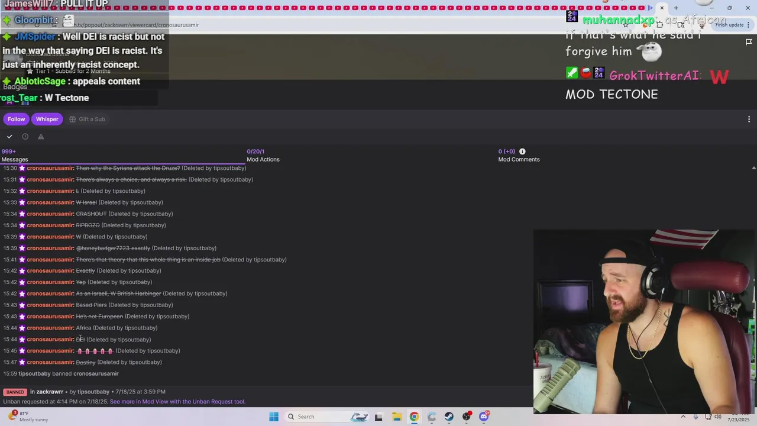
Task: Click the 'He's not European' deleted message
Action: (99, 317)
